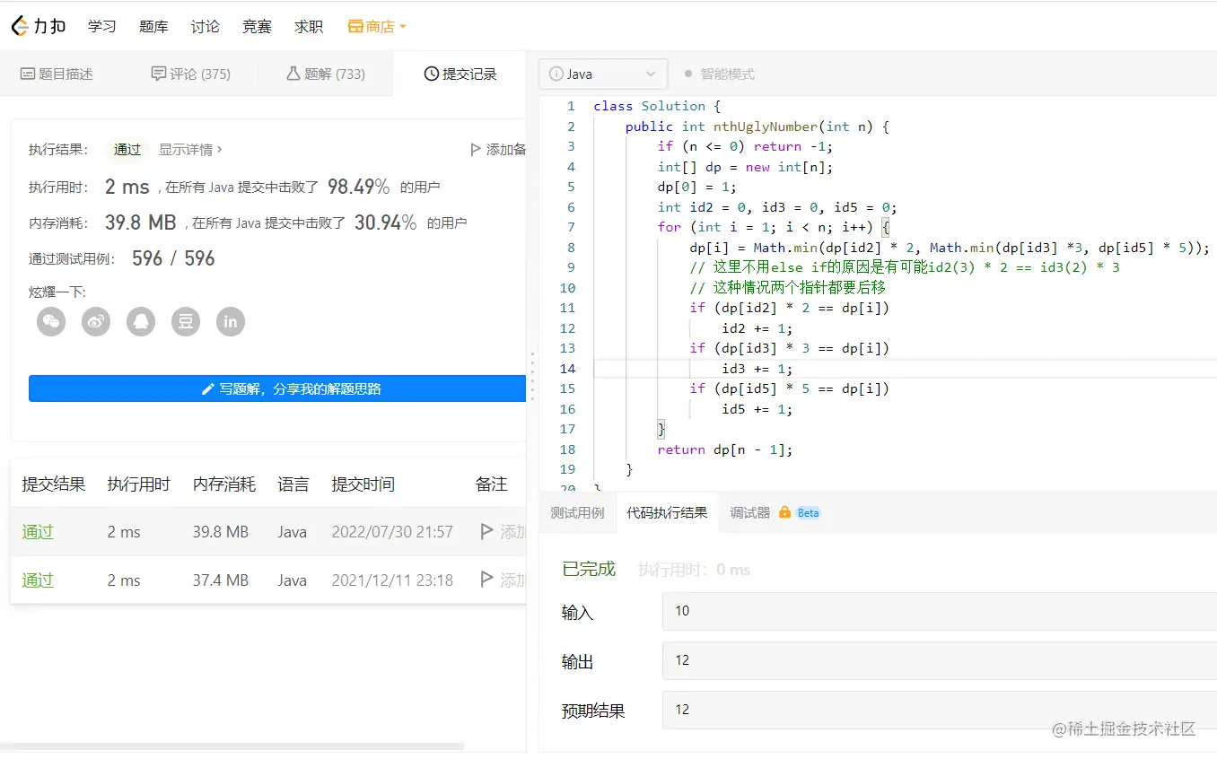1217x759 pixels.
Task: Click the Beta badge on debugger tab
Action: [x=809, y=513]
